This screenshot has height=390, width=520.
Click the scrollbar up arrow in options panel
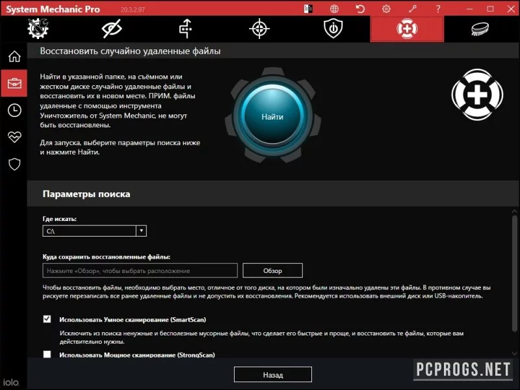coord(514,211)
